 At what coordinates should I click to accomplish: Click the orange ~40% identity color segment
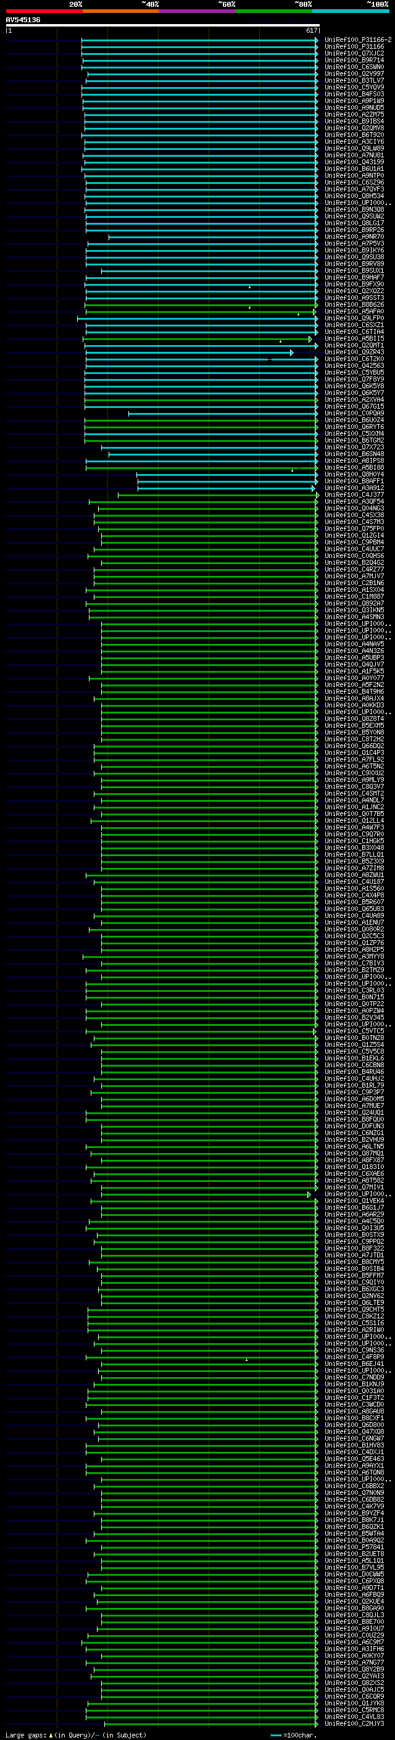121,11
